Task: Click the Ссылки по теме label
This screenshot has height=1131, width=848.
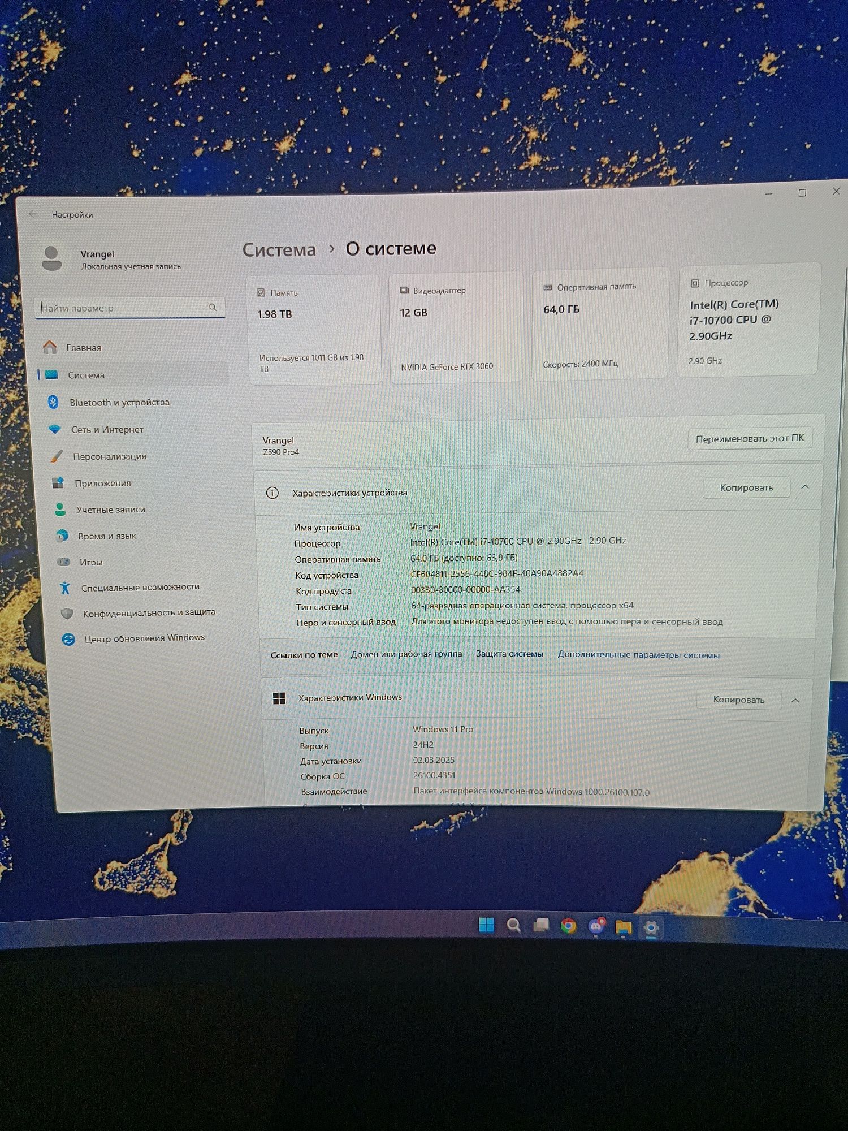Action: [x=304, y=655]
